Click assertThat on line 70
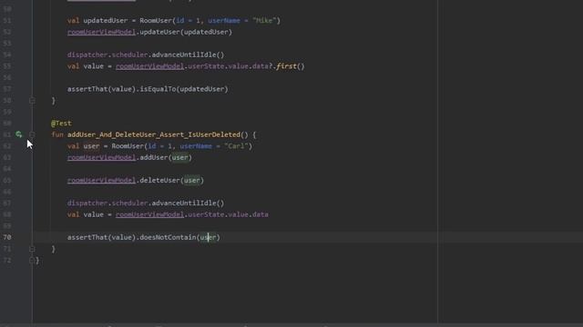This screenshot has width=583, height=327. pos(87,237)
